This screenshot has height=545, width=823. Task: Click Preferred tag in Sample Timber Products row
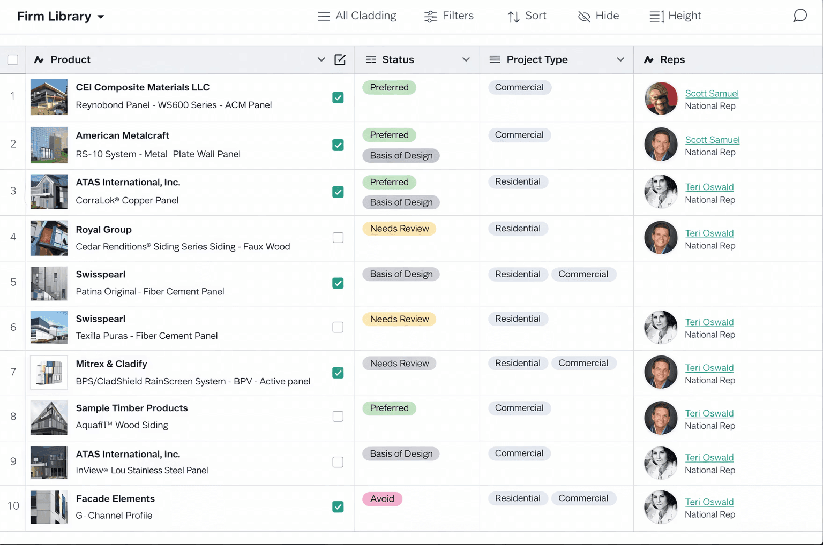point(389,408)
